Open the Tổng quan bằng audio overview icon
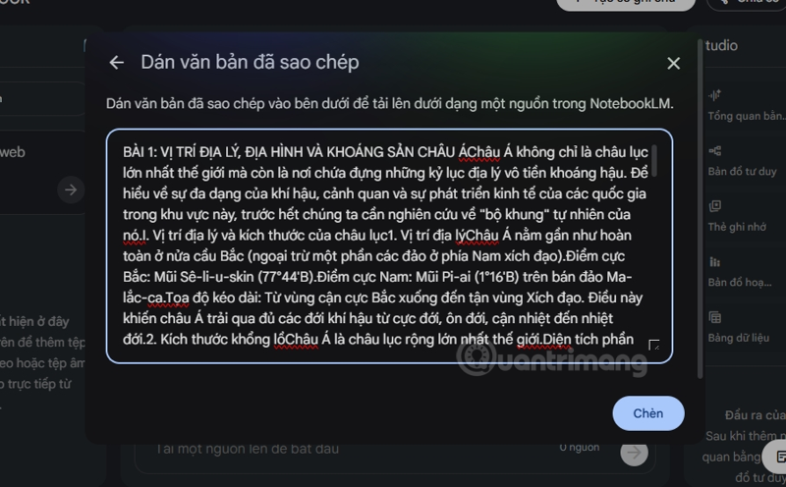Viewport: 786px width, 487px height. (714, 95)
